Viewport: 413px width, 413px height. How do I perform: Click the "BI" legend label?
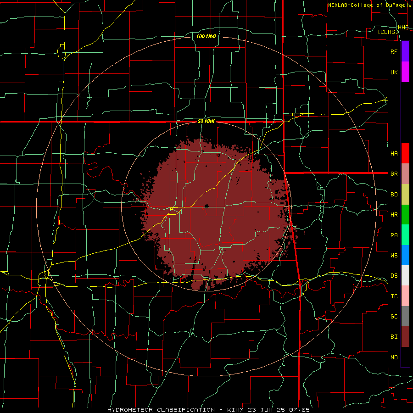(x=394, y=337)
